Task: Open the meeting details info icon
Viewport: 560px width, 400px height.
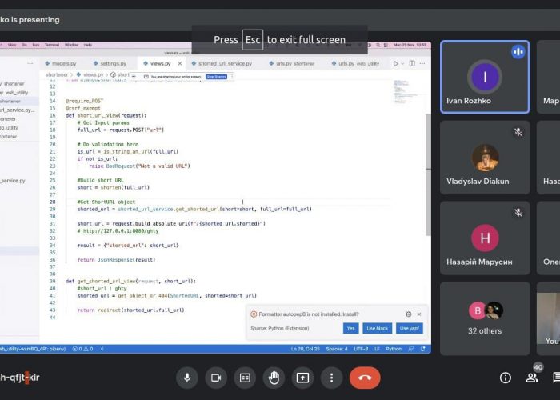Action: tap(506, 378)
